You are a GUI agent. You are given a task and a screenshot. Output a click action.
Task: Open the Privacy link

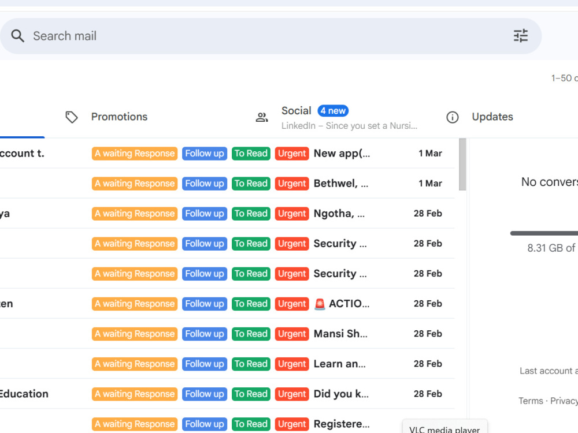click(564, 401)
